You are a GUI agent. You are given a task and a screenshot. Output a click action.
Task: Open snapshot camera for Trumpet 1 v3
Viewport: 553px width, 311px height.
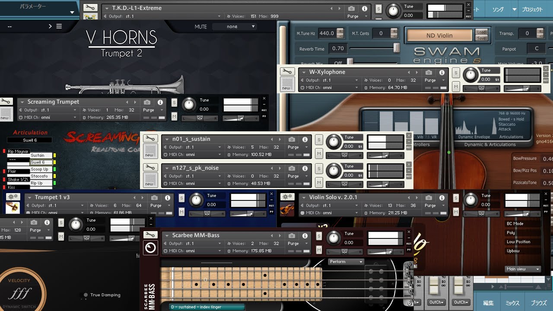pos(155,197)
